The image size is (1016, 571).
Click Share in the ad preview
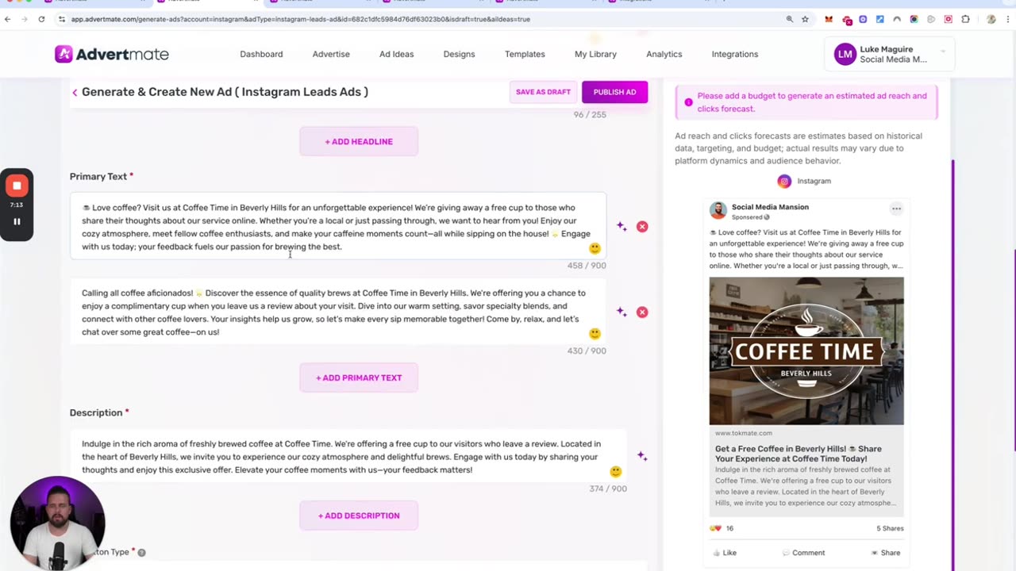pos(885,553)
